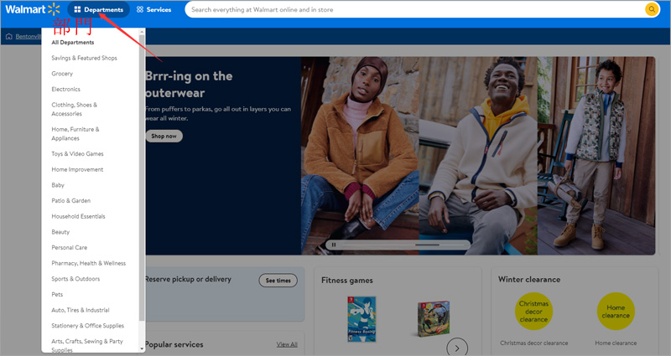Image resolution: width=671 pixels, height=356 pixels.
Task: Click the Brrr-ing on the outerwear headline
Action: [189, 85]
